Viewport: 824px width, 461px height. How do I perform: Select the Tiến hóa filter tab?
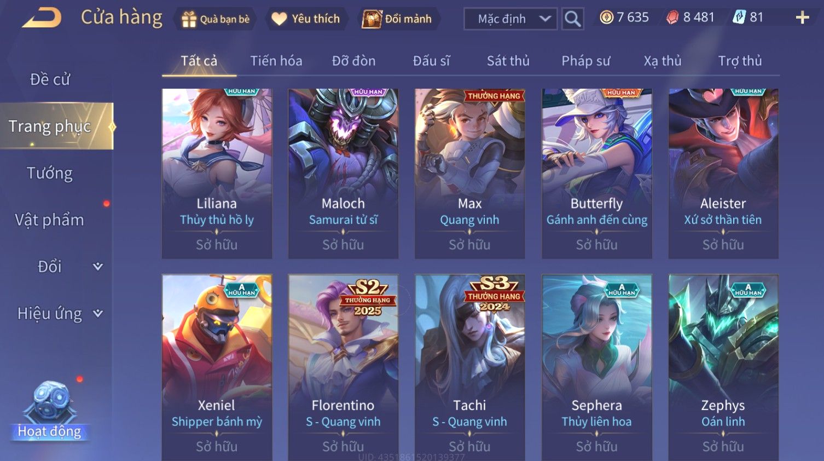pos(276,61)
